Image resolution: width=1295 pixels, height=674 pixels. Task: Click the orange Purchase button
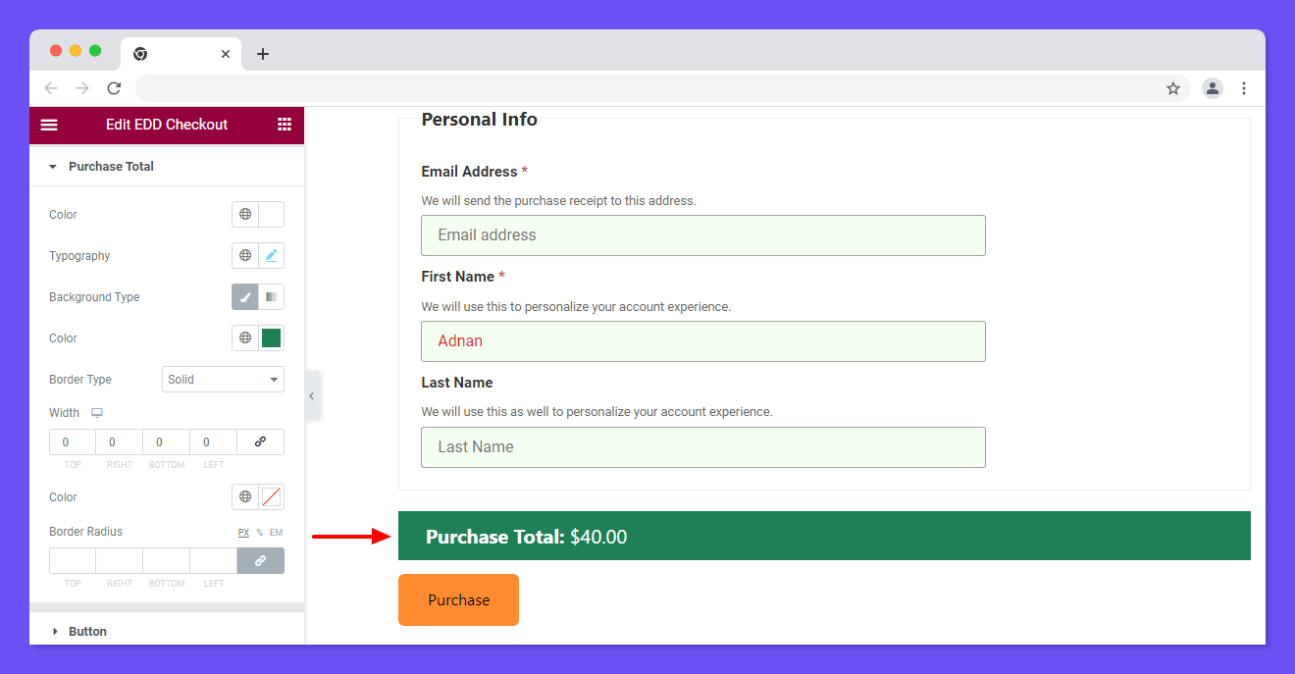[458, 600]
